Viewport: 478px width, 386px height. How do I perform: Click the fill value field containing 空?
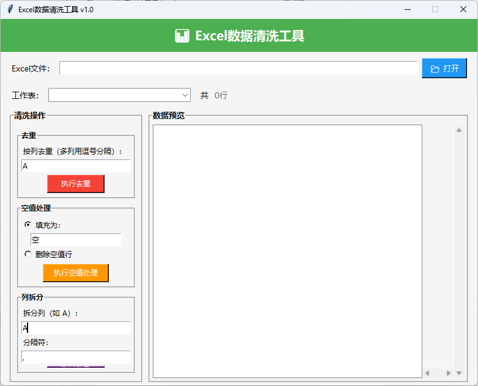pos(76,240)
